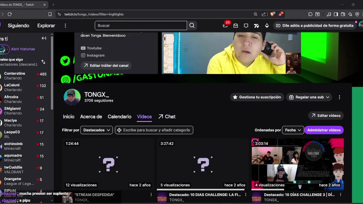
Task: Open site info icon before the URL
Action: [59, 14]
